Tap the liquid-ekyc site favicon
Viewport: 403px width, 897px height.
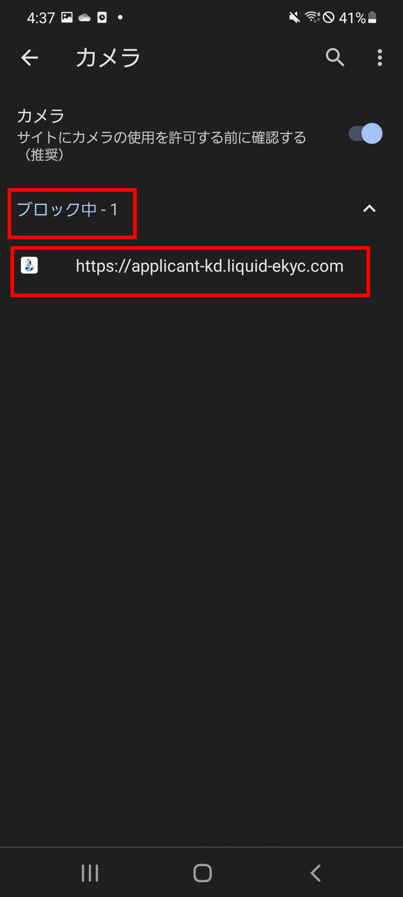pyautogui.click(x=29, y=265)
